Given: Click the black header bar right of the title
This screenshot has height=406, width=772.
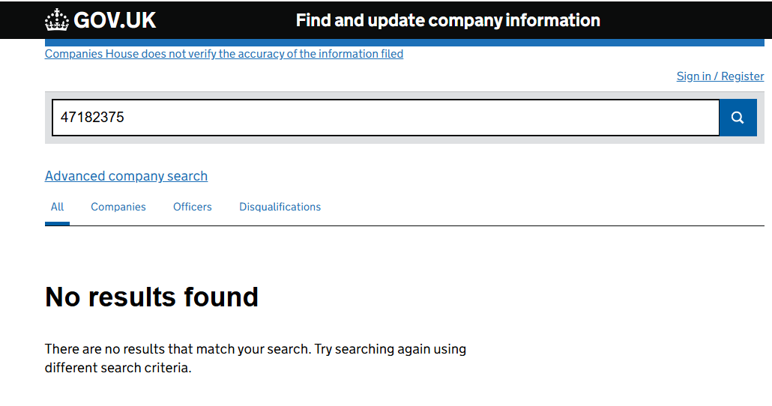Looking at the screenshot, I should 684,20.
